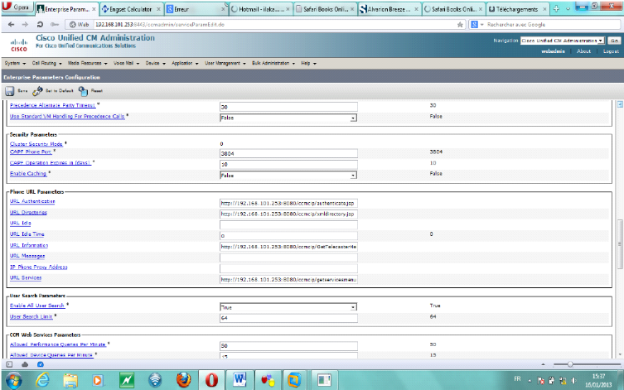This screenshot has width=624, height=390.
Task: Open the Voice Mail menu
Action: pyautogui.click(x=126, y=63)
